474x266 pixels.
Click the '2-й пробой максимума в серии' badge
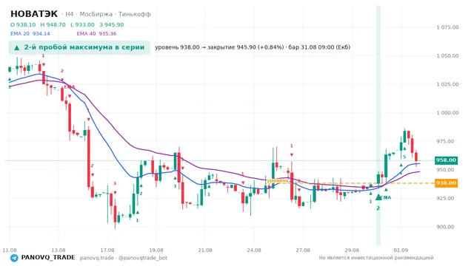(79, 47)
